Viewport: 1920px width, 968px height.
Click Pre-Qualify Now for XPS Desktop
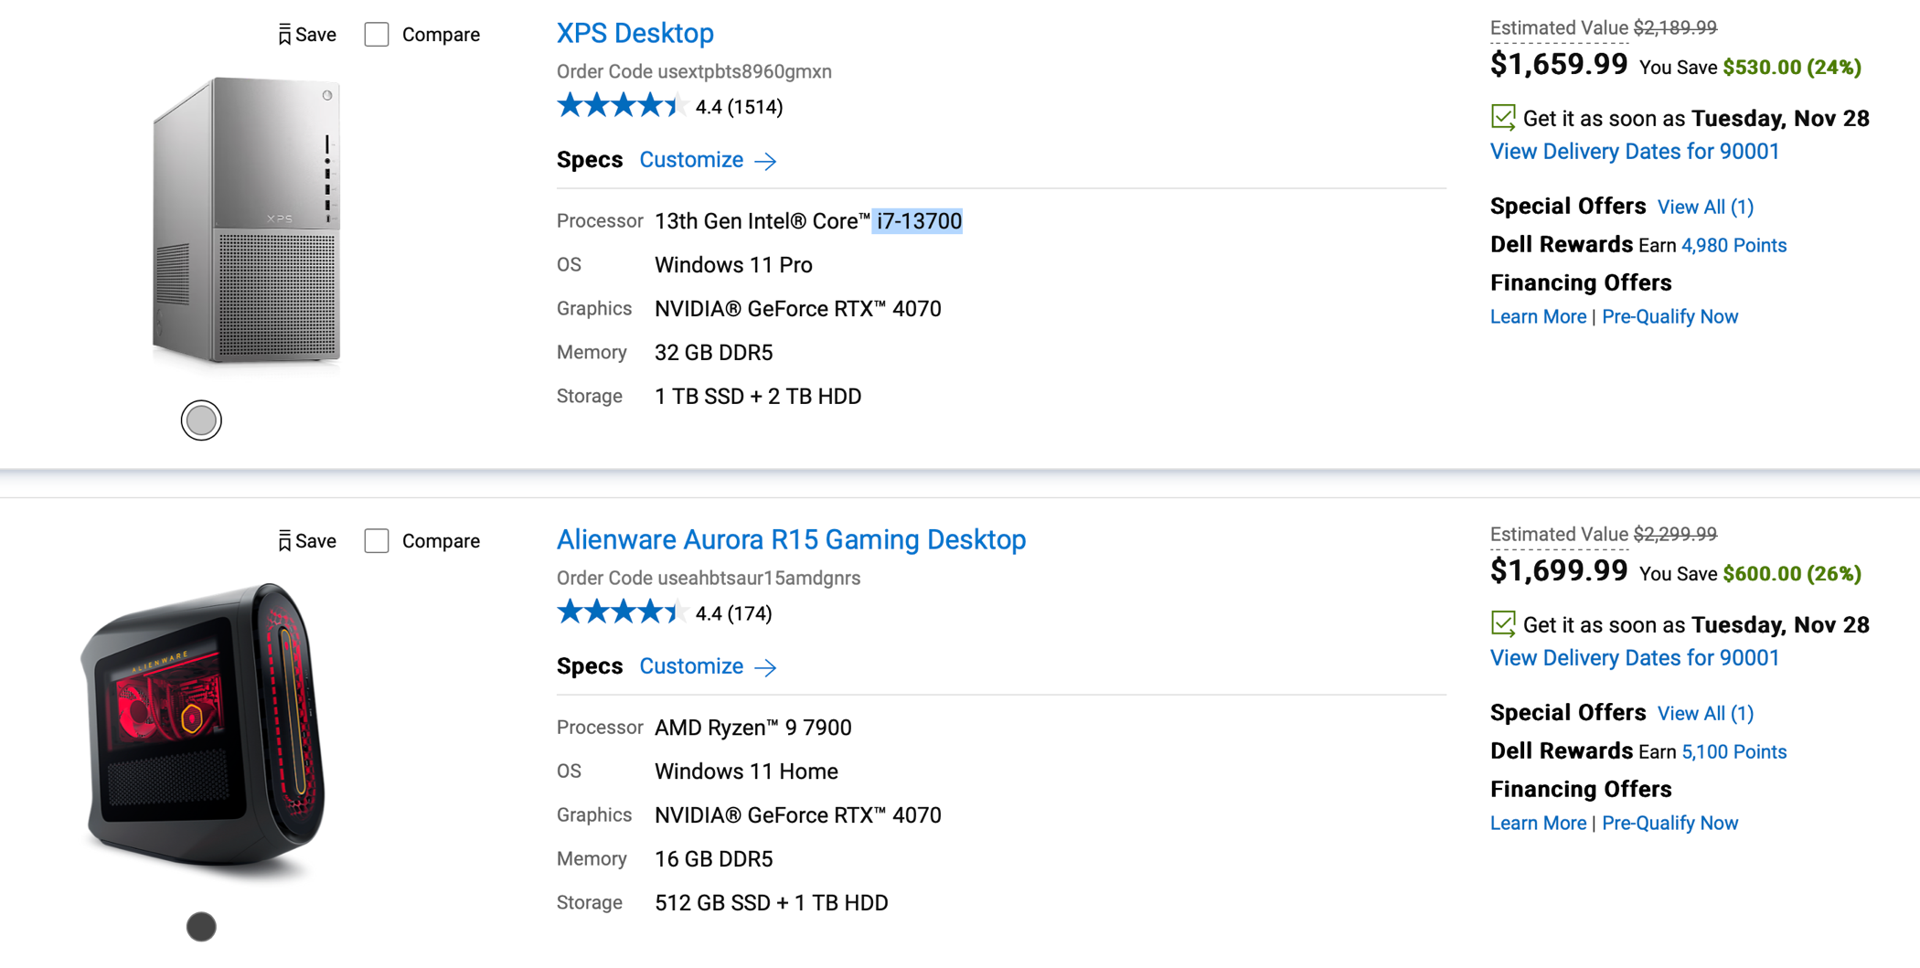pyautogui.click(x=1670, y=316)
